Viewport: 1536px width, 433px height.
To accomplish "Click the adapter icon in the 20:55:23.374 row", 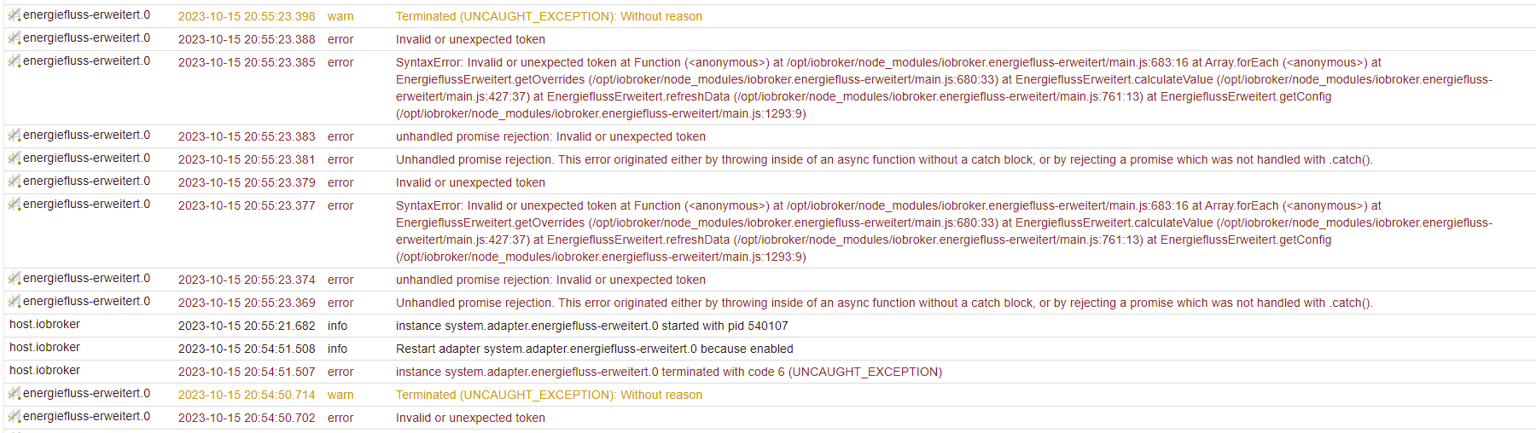I will coord(15,279).
